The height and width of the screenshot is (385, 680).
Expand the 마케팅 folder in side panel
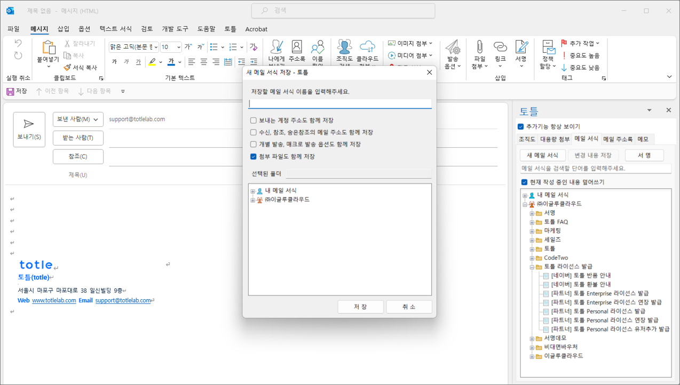[532, 231]
